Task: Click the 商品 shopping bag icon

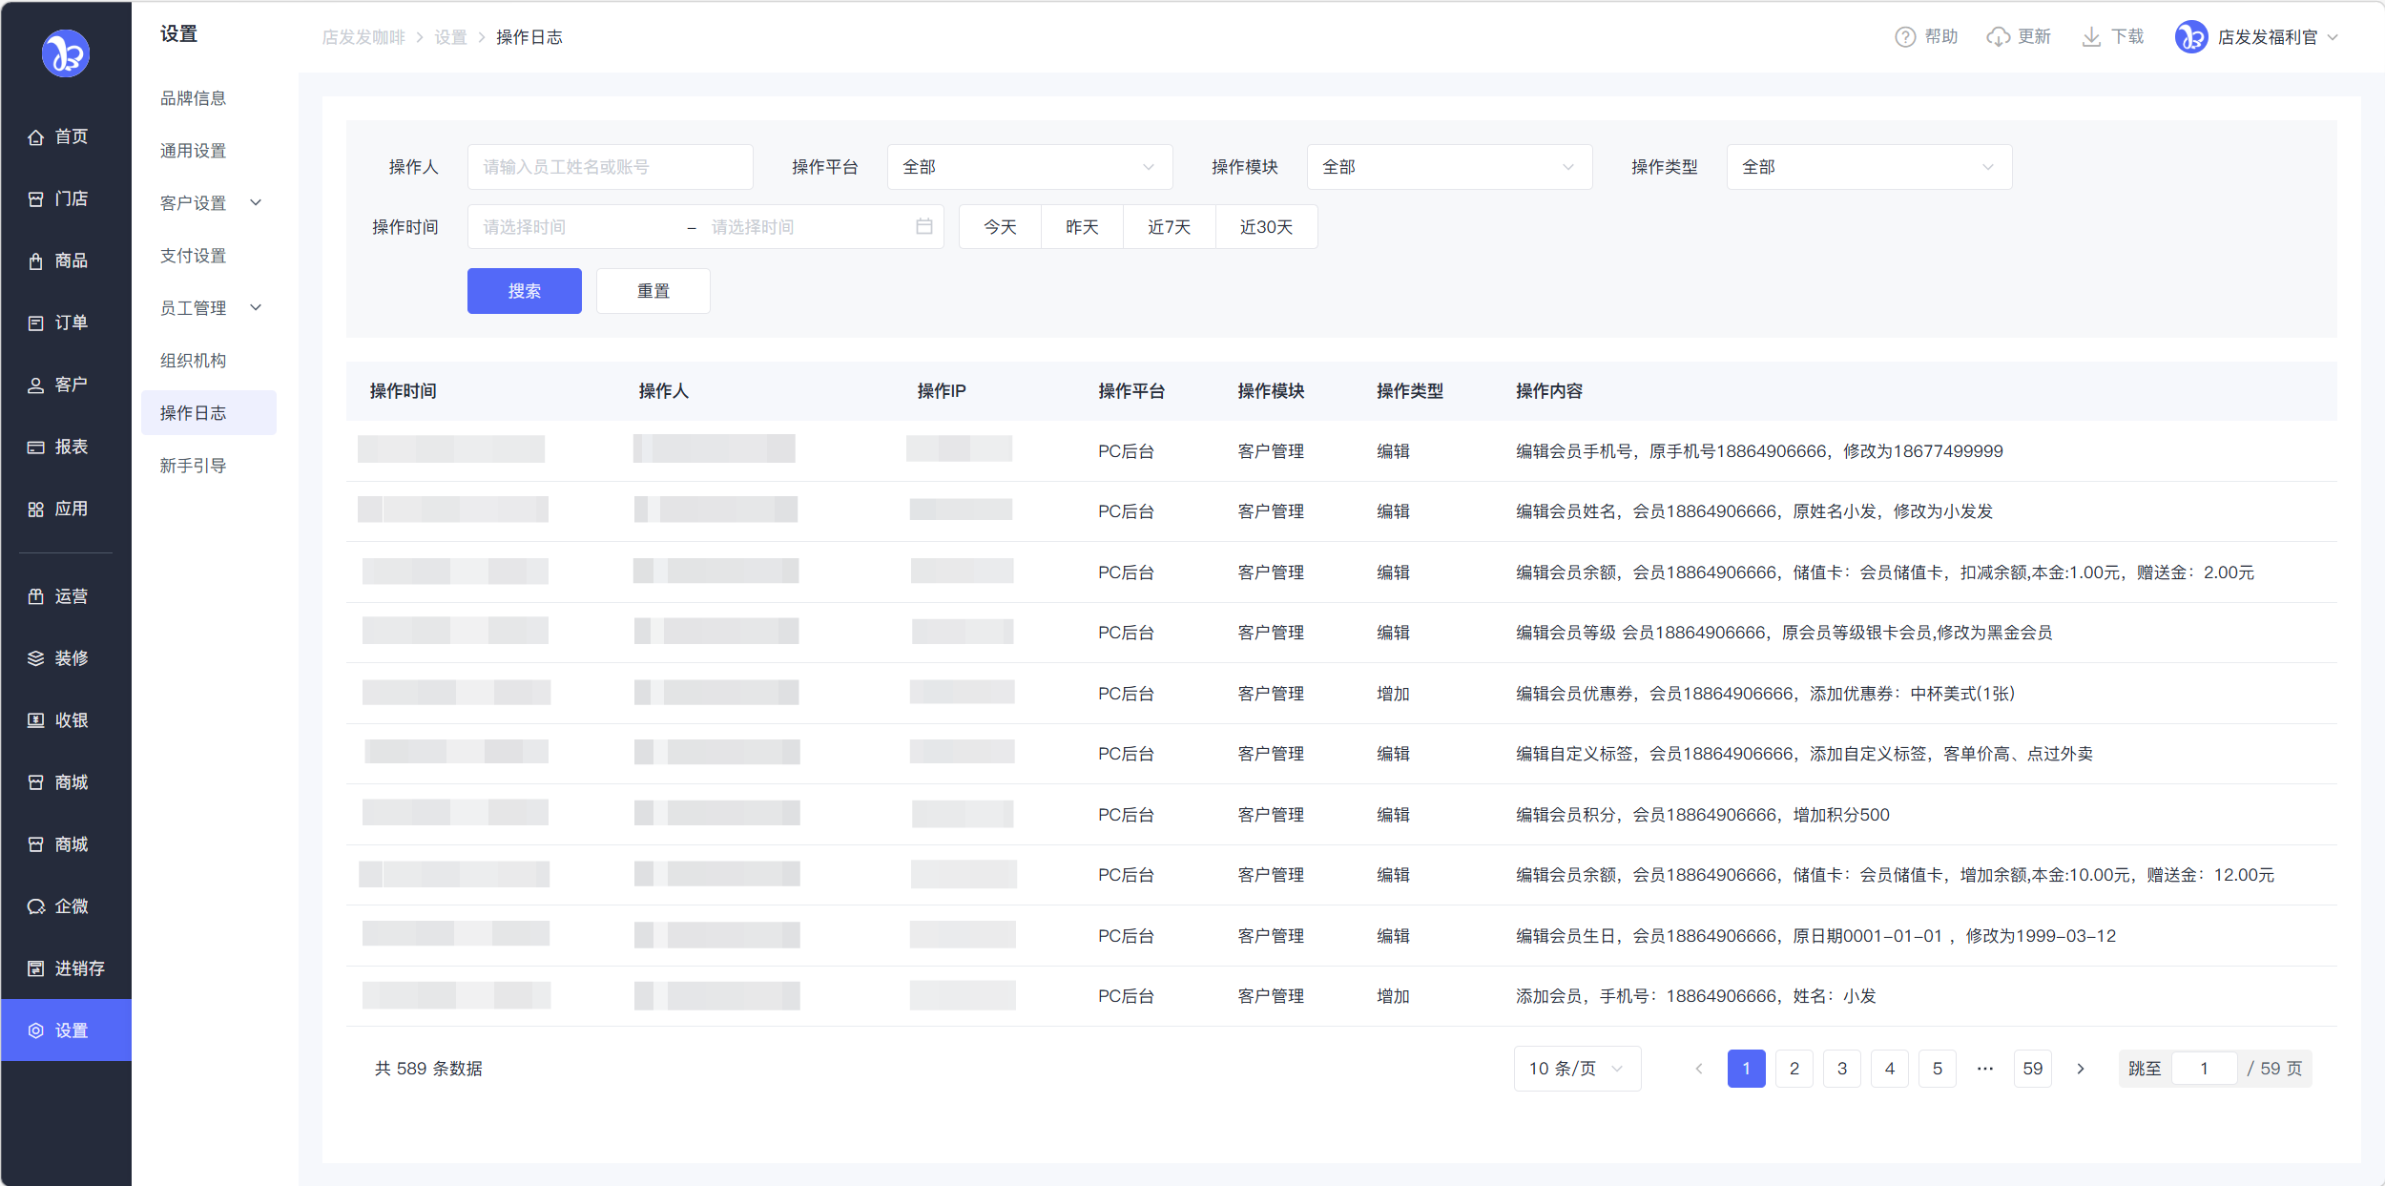Action: point(35,261)
